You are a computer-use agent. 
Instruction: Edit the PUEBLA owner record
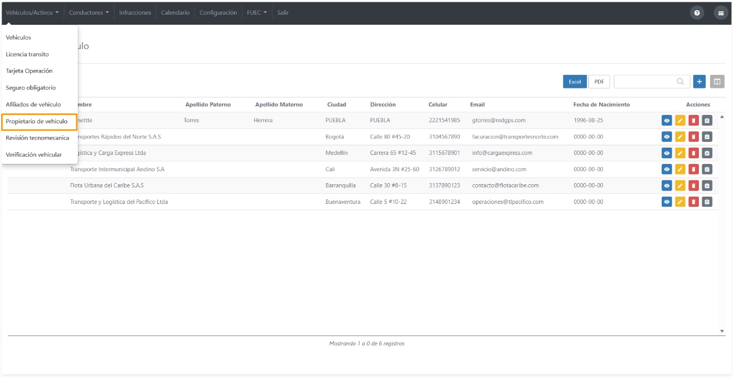click(680, 120)
